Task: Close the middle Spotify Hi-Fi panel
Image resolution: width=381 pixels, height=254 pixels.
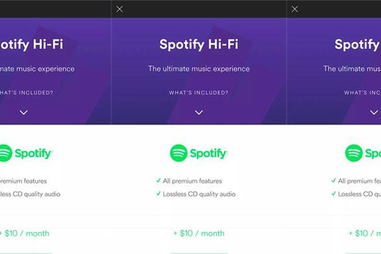Action: pos(119,9)
